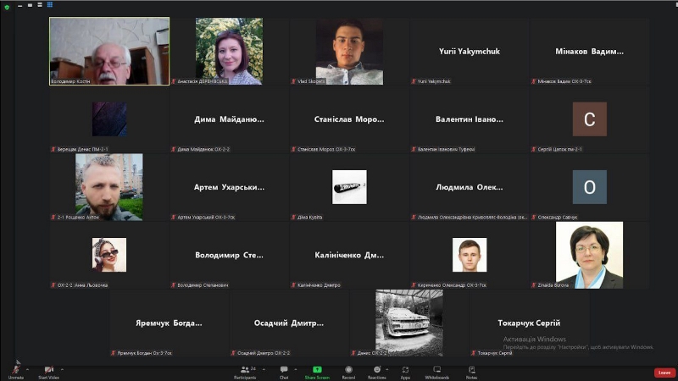Select Калініченко Дмитро participant tile

[x=349, y=255]
